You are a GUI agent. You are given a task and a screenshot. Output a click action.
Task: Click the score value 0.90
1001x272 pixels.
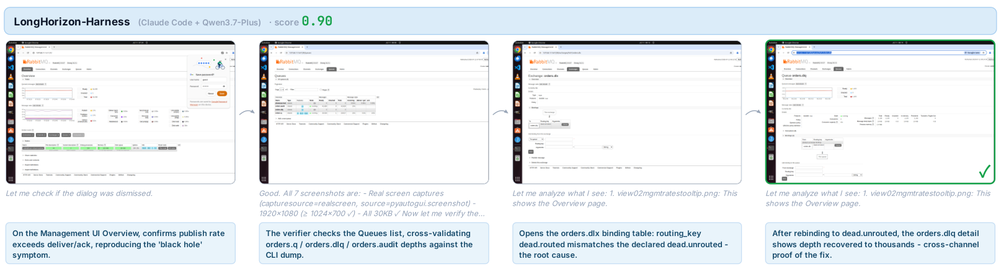(x=317, y=21)
